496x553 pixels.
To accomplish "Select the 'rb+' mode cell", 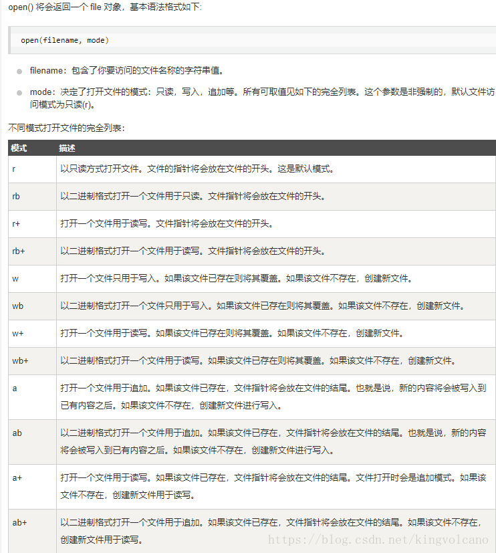I will tap(33, 251).
